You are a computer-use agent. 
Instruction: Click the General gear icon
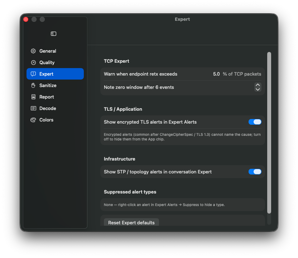point(33,51)
